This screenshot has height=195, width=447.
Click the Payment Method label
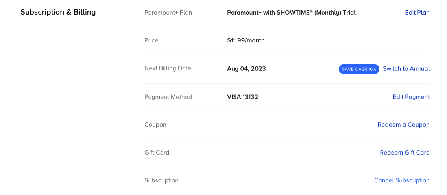pyautogui.click(x=168, y=97)
